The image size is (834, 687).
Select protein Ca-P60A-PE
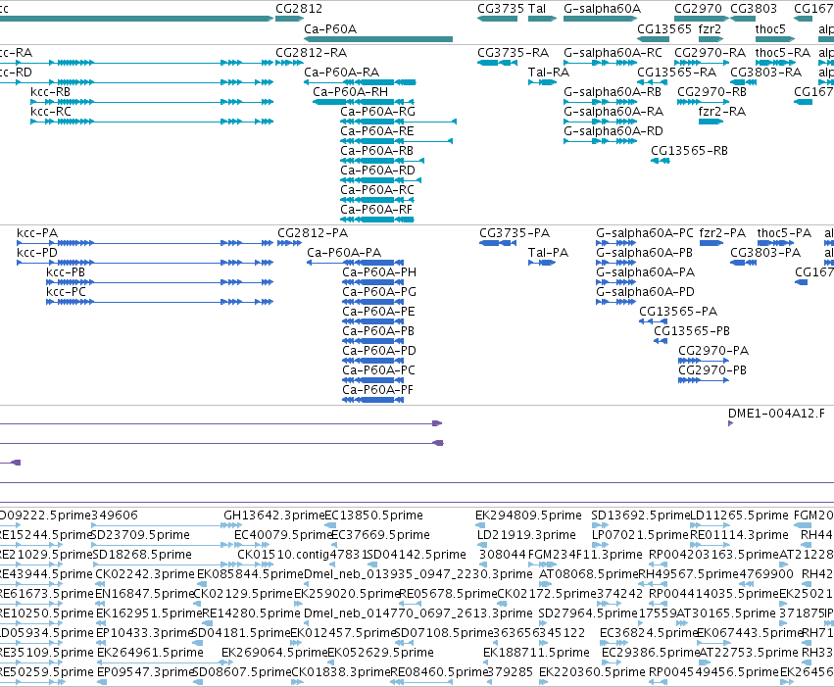click(378, 312)
